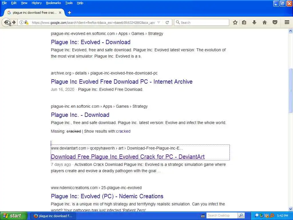Click the scrollbar up arrow
Image resolution: width=293 pixels, height=220 pixels.
pyautogui.click(x=290, y=31)
